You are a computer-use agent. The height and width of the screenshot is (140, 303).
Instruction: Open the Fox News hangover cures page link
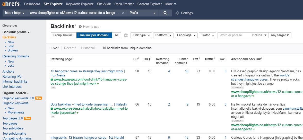(x=88, y=73)
